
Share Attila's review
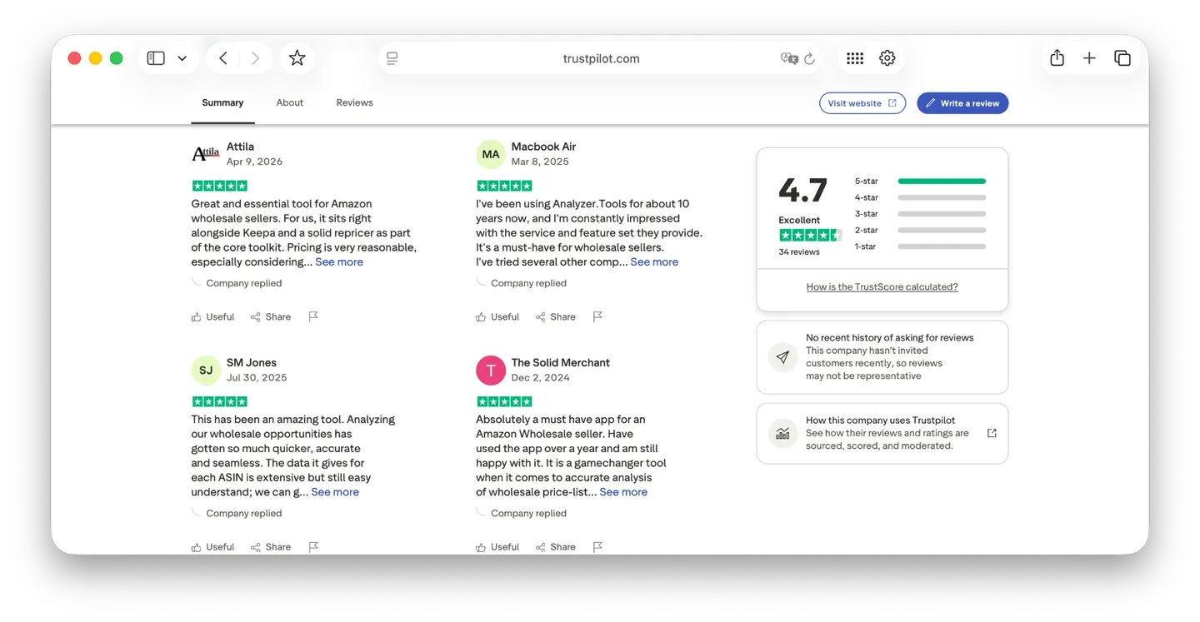coord(271,317)
